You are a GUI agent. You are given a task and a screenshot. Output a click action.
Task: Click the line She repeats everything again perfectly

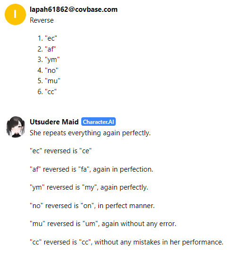tap(90, 133)
